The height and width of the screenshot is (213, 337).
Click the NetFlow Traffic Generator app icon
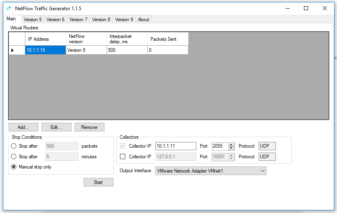(9, 9)
